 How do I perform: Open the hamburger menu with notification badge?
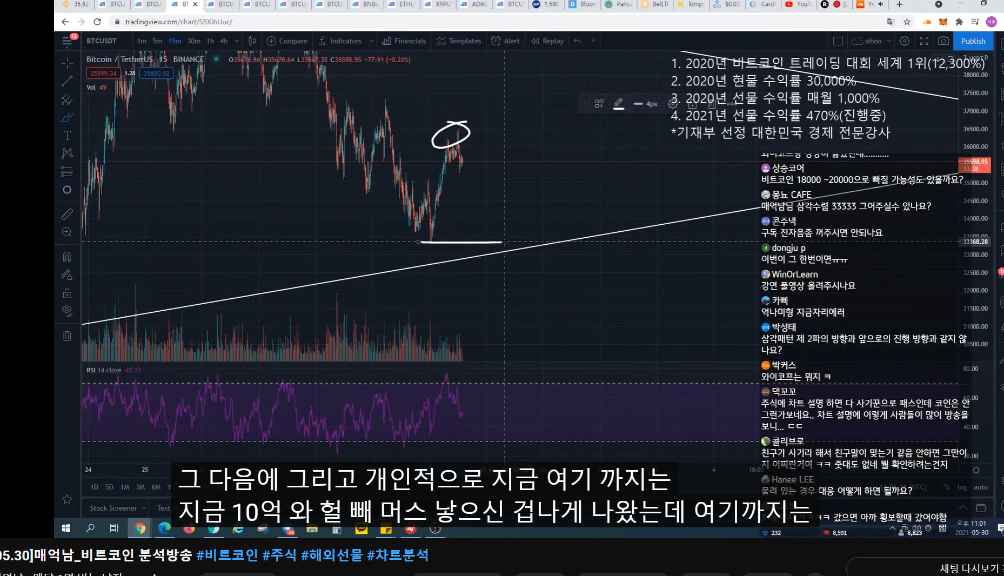point(67,41)
